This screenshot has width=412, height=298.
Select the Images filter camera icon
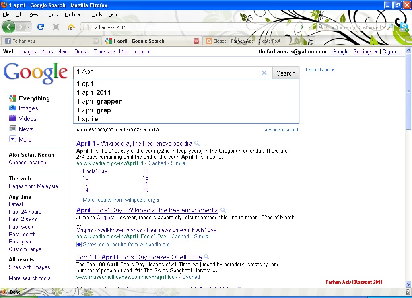12,108
